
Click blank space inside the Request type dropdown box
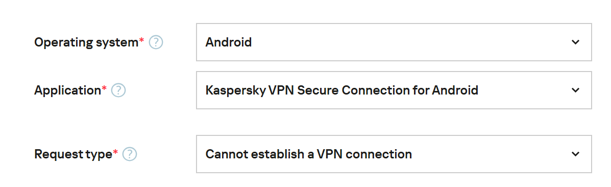491,154
